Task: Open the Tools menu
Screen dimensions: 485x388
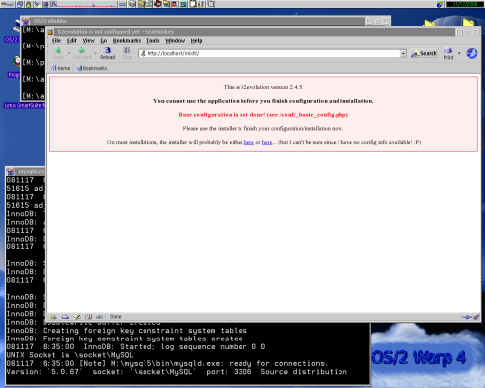Action: click(153, 41)
